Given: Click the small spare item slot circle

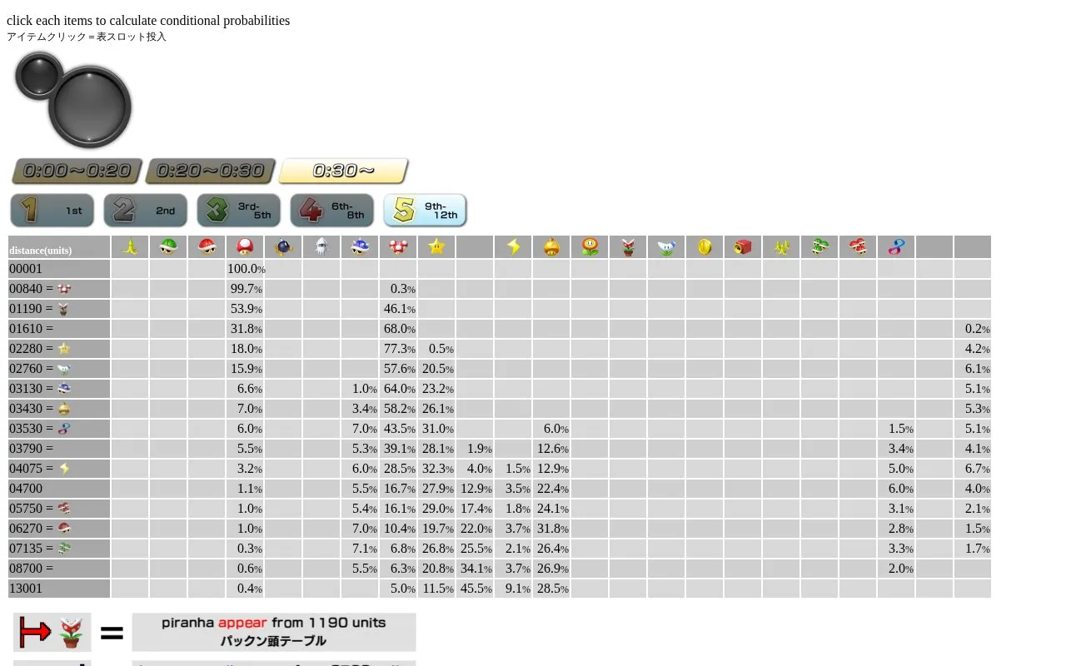Looking at the screenshot, I should (x=38, y=75).
